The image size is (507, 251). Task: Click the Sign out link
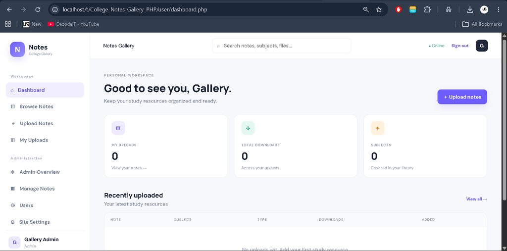point(460,46)
